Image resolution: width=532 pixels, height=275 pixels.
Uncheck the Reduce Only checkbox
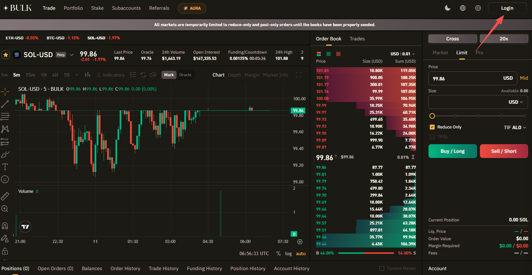coord(432,127)
